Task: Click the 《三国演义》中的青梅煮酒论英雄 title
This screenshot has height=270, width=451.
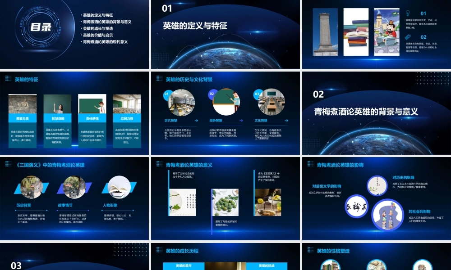Action: [x=50, y=165]
